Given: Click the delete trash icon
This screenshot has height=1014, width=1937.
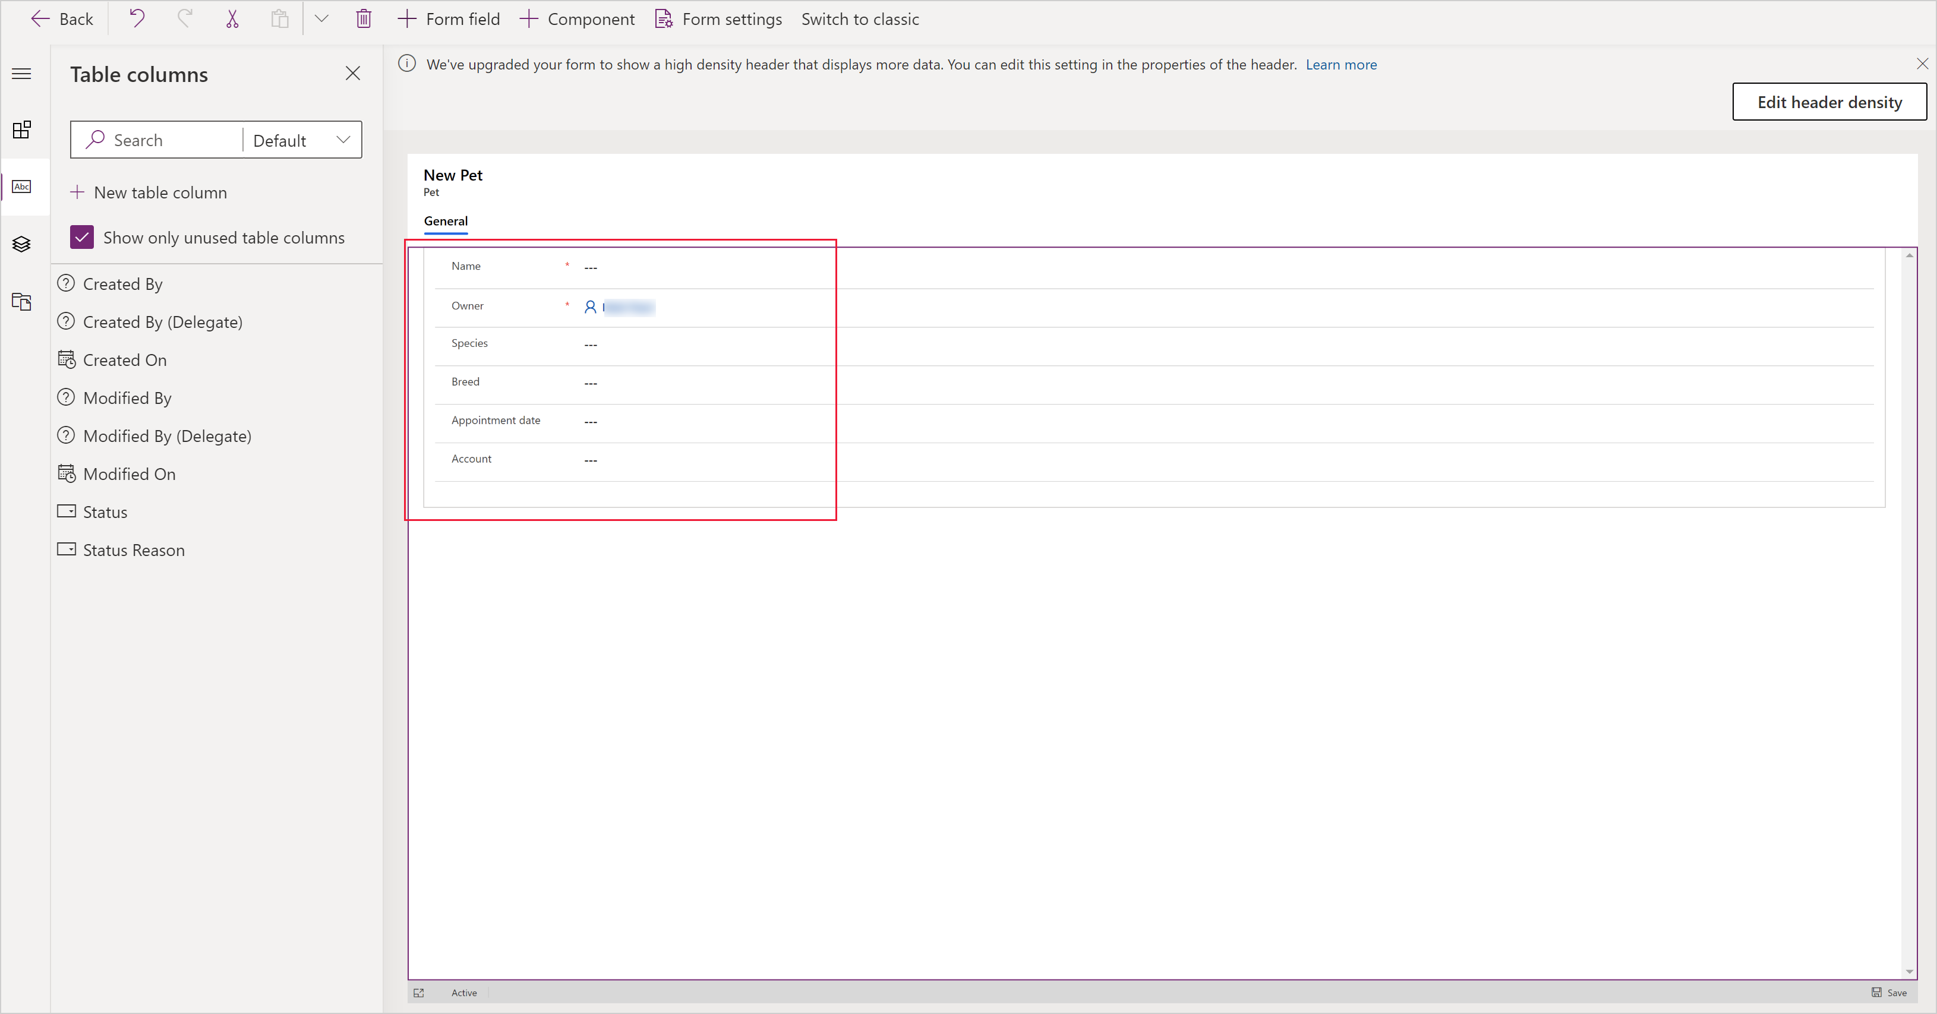Looking at the screenshot, I should pyautogui.click(x=362, y=18).
